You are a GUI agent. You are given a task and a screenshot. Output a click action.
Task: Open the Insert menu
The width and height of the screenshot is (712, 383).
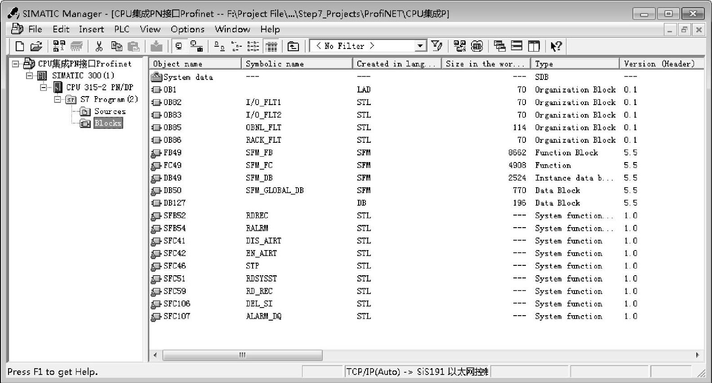click(91, 29)
